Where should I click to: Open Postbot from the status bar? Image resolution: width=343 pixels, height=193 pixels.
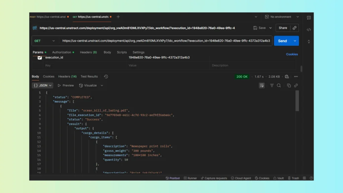point(173,178)
